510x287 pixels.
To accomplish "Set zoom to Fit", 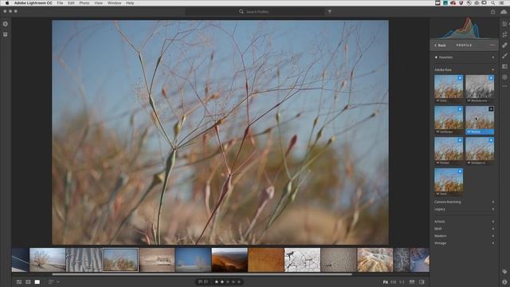I will pyautogui.click(x=386, y=282).
